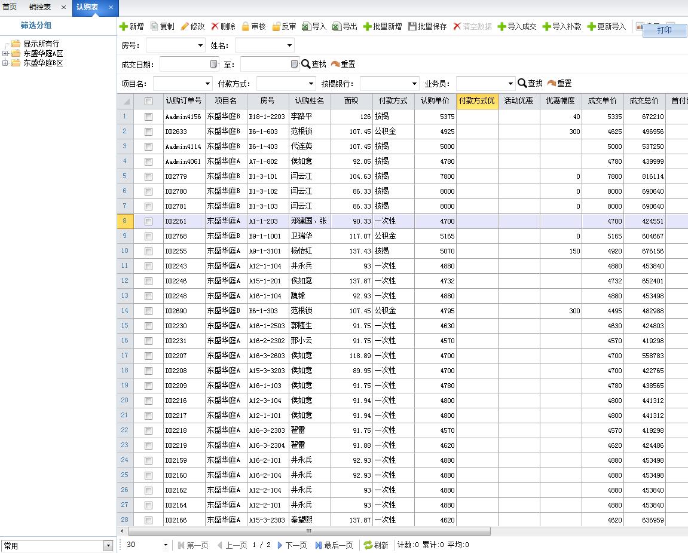
Task: Click the 批量新增 batch add icon
Action: click(x=367, y=27)
